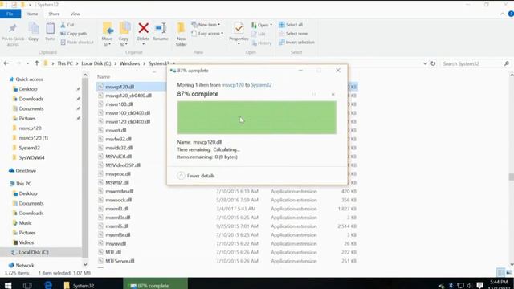Screen dimensions: 514x289
Task: Pin to Quick access in ribbon
Action: [13, 35]
